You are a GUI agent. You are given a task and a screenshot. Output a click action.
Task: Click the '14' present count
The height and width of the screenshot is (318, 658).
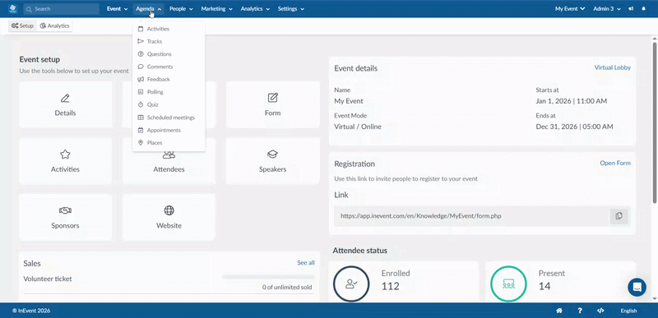(544, 286)
